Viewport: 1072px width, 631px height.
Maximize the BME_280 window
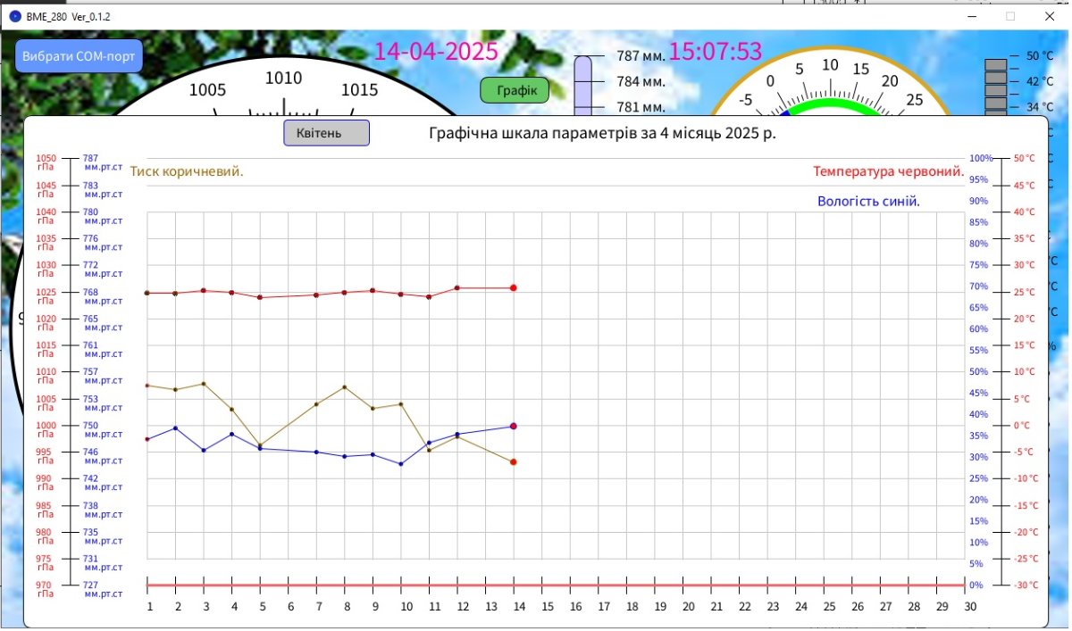tap(1010, 16)
